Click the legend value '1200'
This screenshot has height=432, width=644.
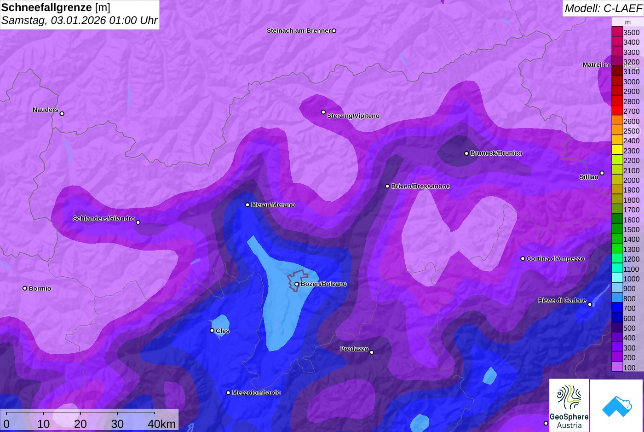(631, 259)
